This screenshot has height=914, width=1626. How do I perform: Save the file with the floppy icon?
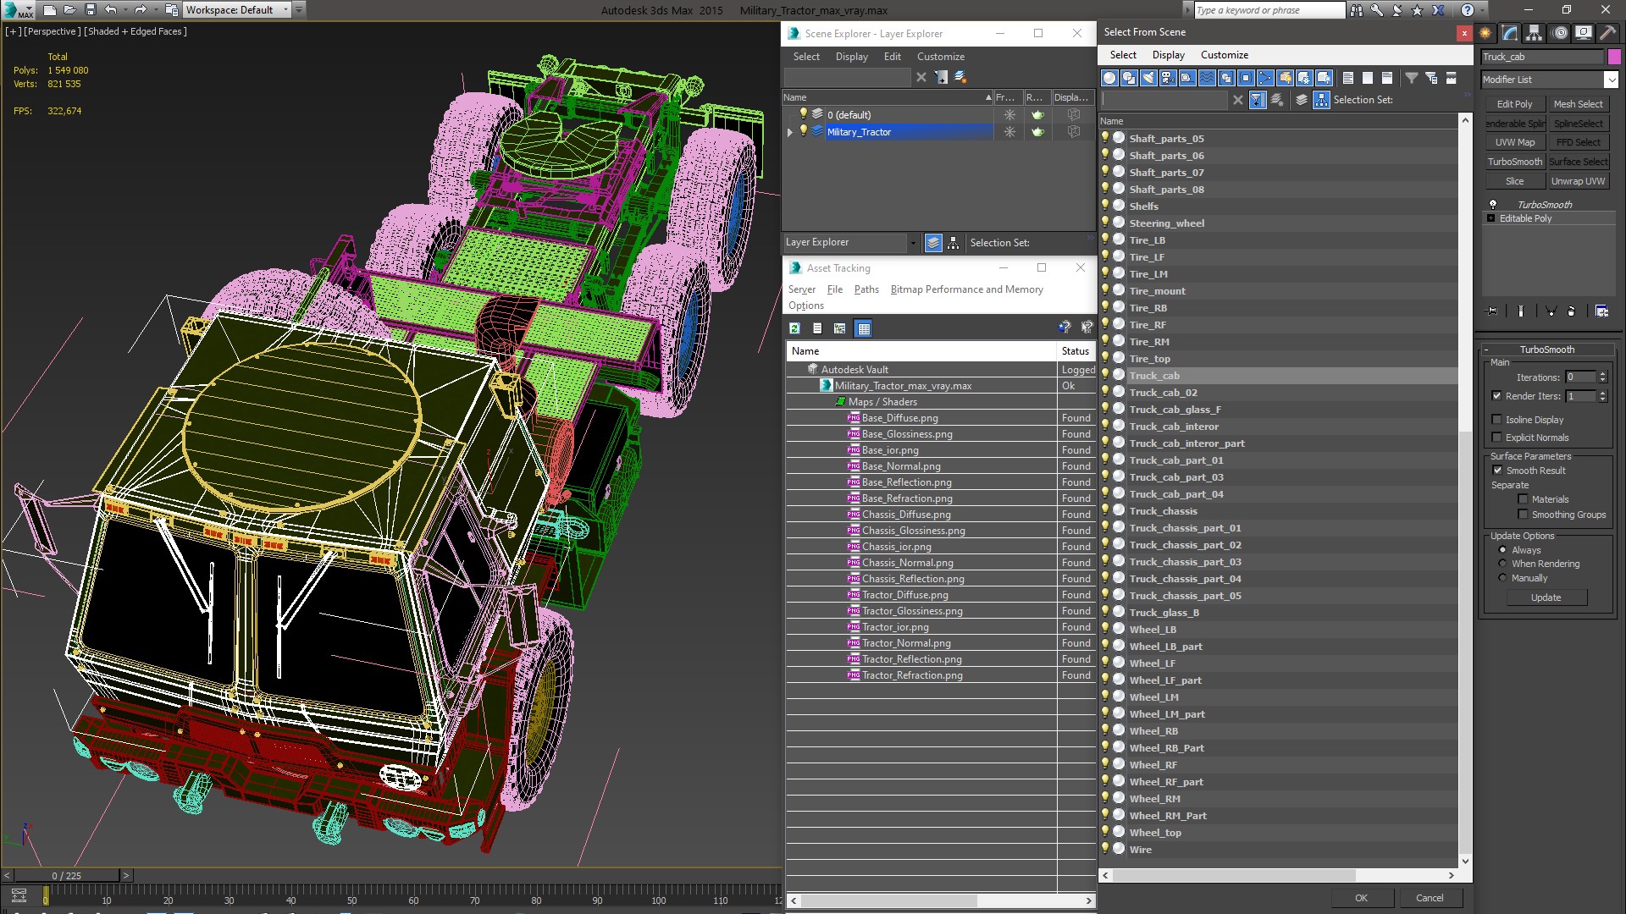[91, 10]
